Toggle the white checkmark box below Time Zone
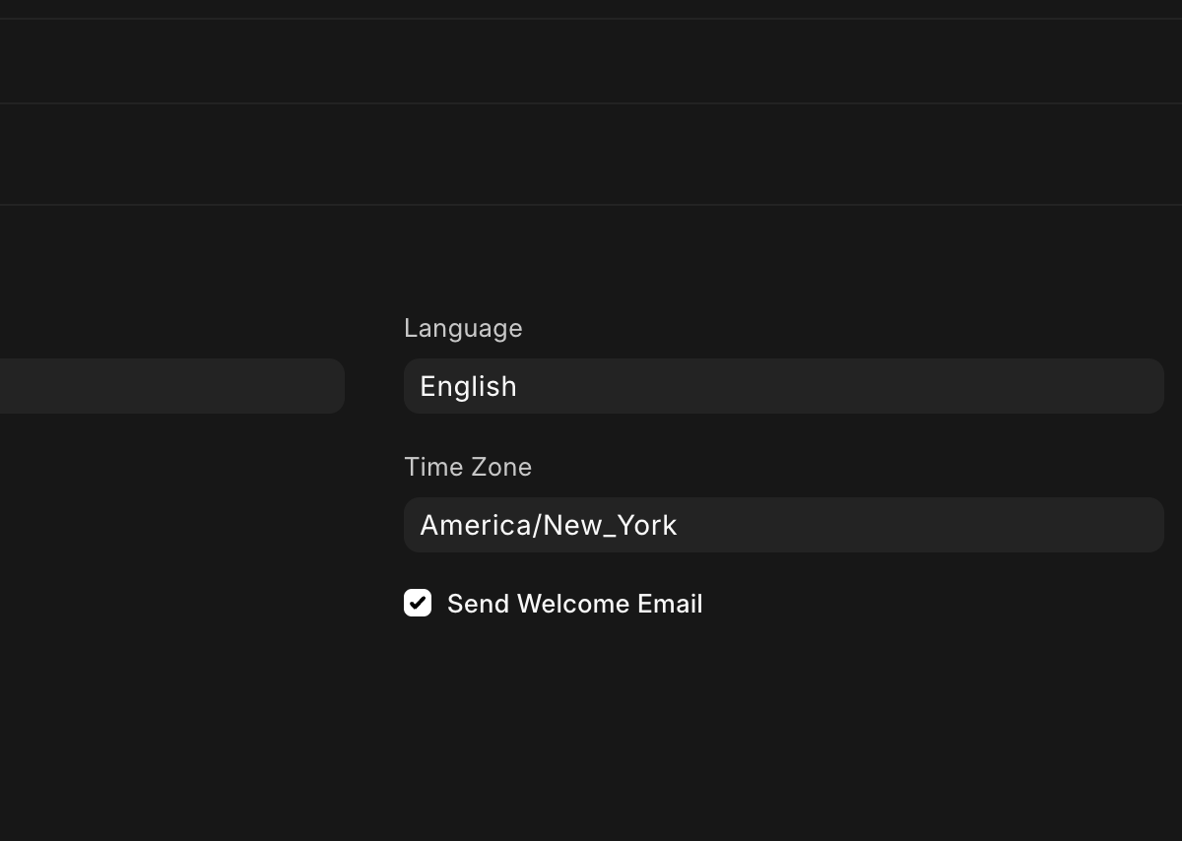The image size is (1182, 841). (418, 603)
